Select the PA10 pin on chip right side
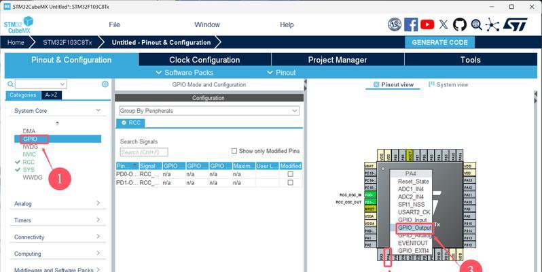 pos(469,202)
